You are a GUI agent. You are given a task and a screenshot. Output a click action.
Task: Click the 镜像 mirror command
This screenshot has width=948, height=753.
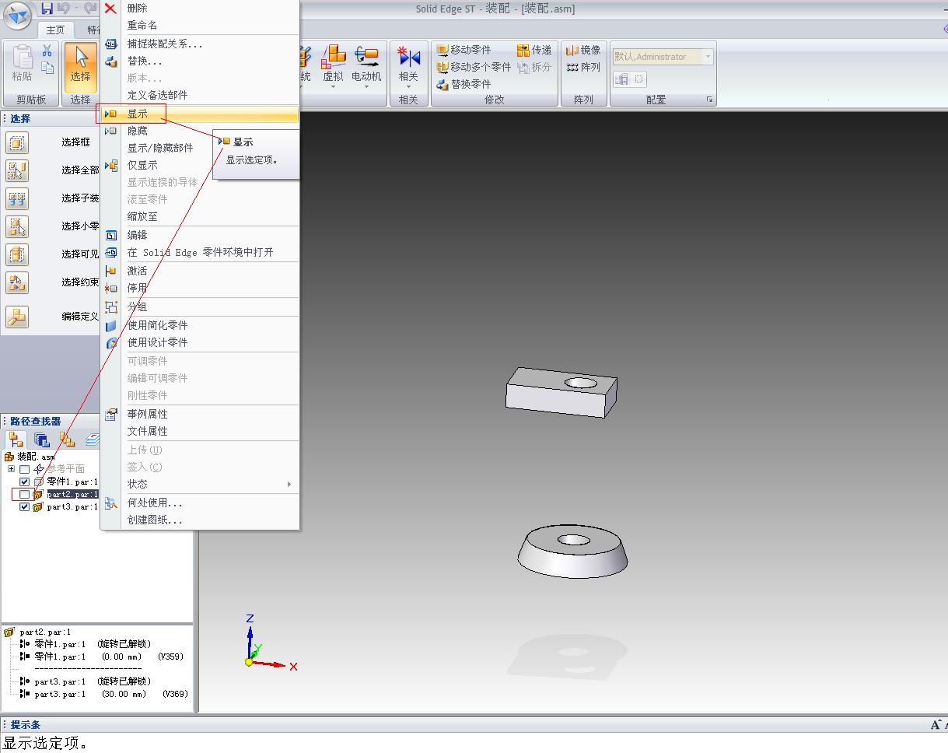click(583, 50)
